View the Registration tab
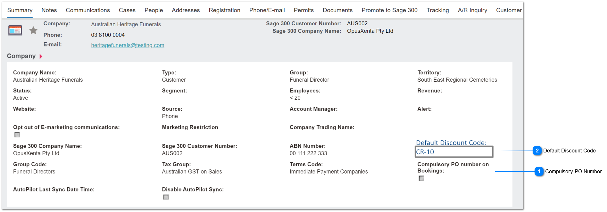Screen dimensions: 607x212 [x=225, y=10]
